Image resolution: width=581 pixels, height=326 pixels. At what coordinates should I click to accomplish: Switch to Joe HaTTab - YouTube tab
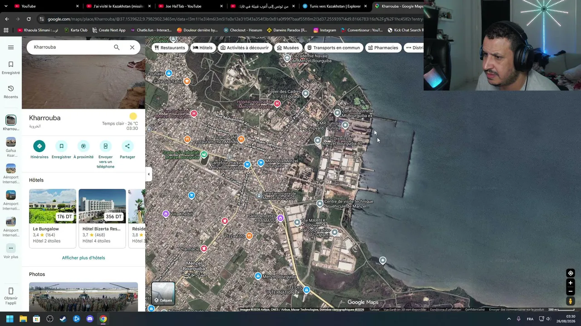[x=191, y=6]
